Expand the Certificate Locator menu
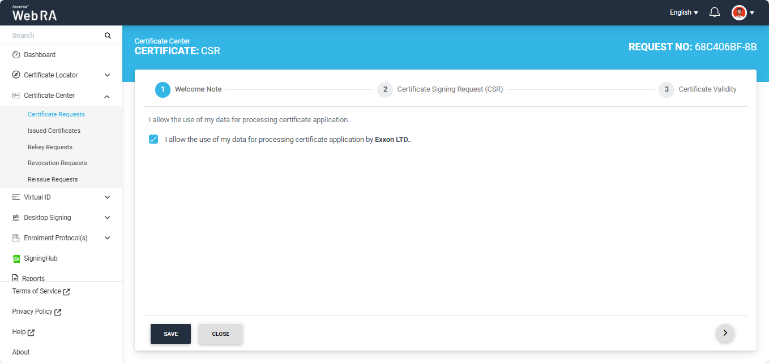This screenshot has height=363, width=769. tap(108, 75)
